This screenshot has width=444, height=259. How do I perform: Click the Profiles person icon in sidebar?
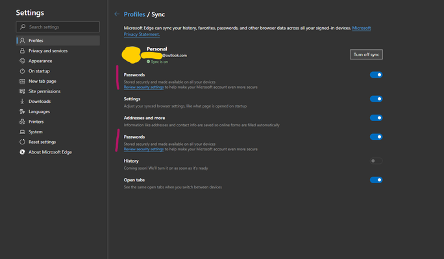[22, 40]
